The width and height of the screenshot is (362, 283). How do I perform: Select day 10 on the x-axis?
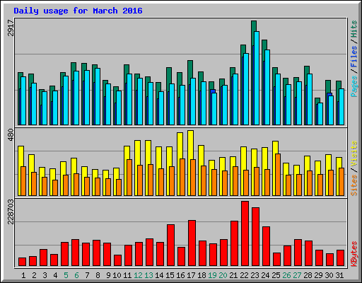[x=117, y=275]
